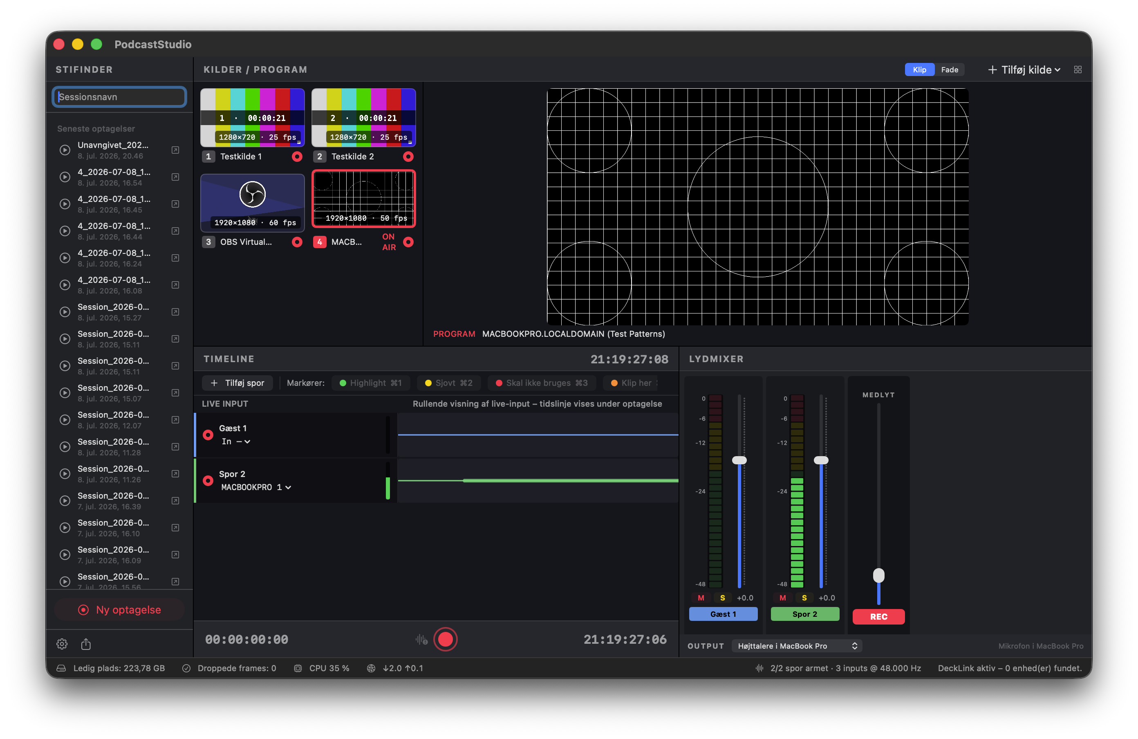Open Spor 2 MACBOOKPRO 1 input dropdown
The width and height of the screenshot is (1138, 739).
coord(256,487)
